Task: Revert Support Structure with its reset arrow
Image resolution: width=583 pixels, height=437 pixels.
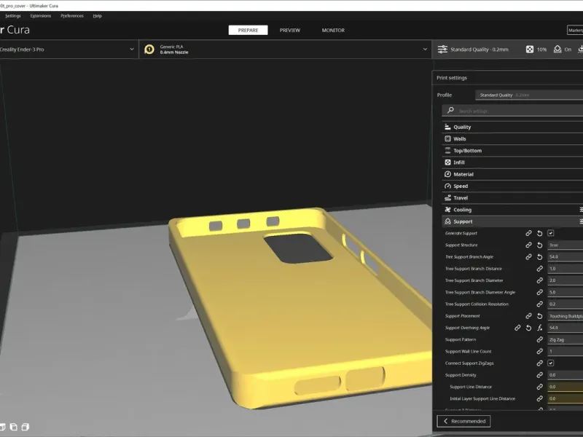Action: pos(539,245)
